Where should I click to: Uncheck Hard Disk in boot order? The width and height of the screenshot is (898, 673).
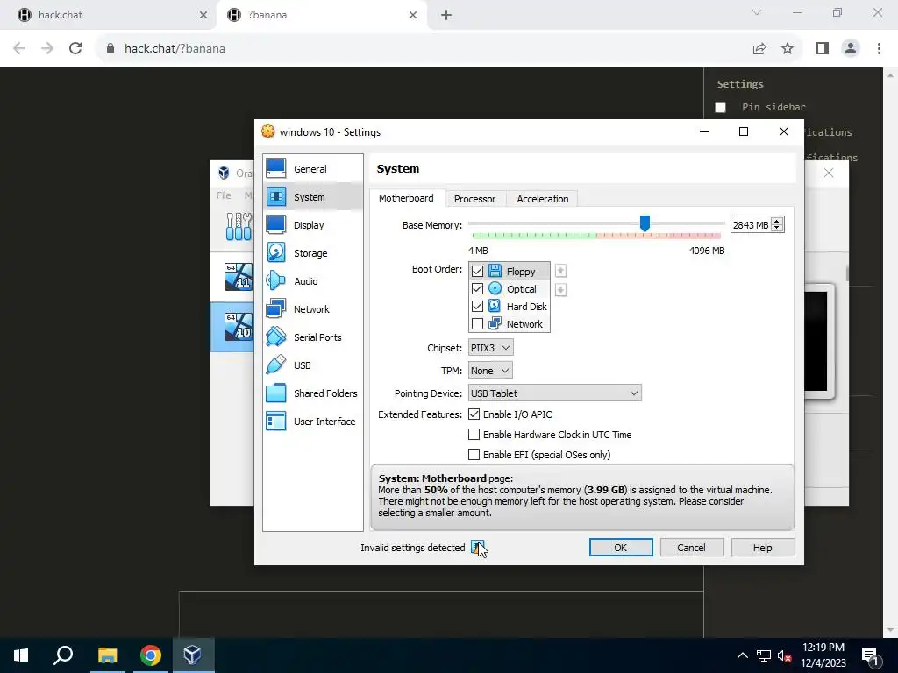click(477, 306)
